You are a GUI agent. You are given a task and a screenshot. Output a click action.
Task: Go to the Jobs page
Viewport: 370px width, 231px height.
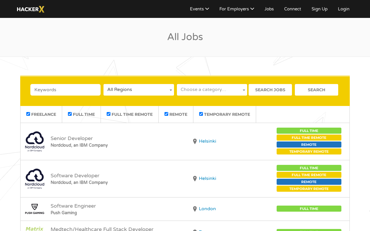(269, 9)
